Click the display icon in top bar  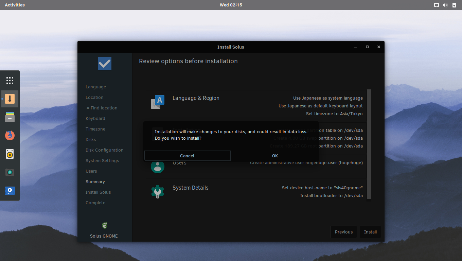[x=437, y=5]
